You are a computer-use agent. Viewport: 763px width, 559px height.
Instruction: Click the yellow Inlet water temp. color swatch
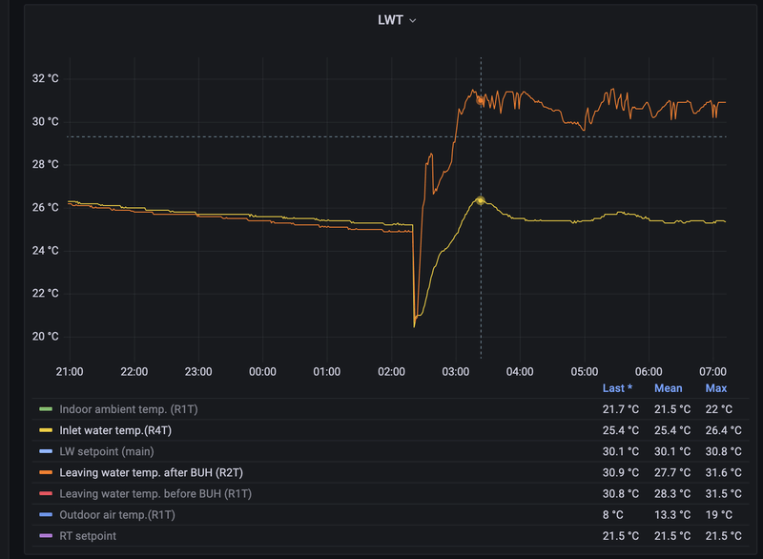[46, 430]
